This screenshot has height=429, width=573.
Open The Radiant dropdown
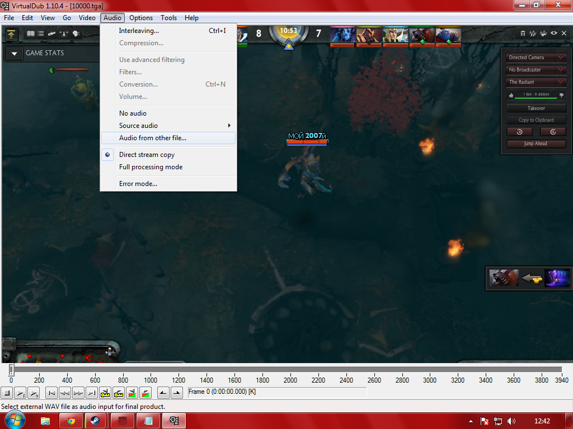(x=536, y=82)
